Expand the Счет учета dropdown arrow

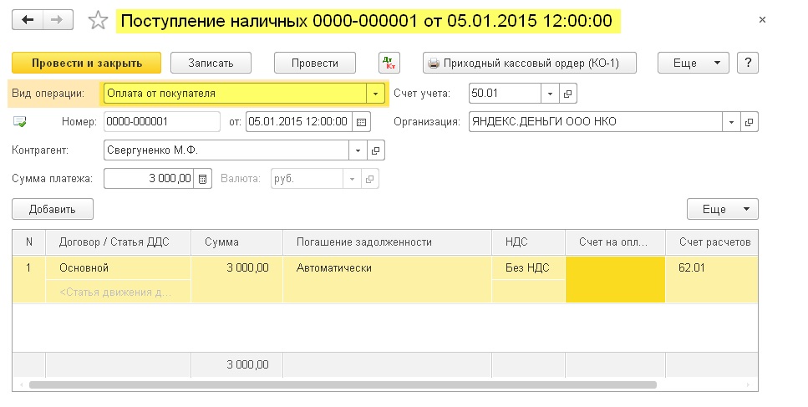(x=550, y=94)
